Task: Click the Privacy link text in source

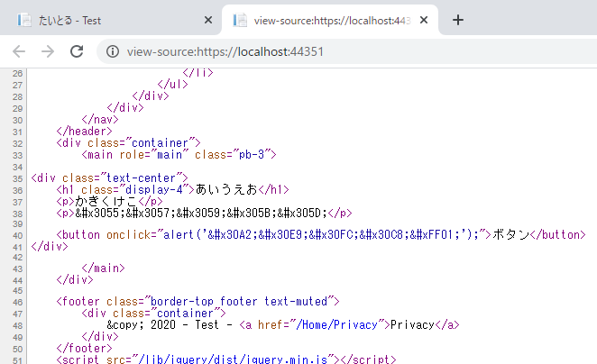Action: click(x=412, y=325)
